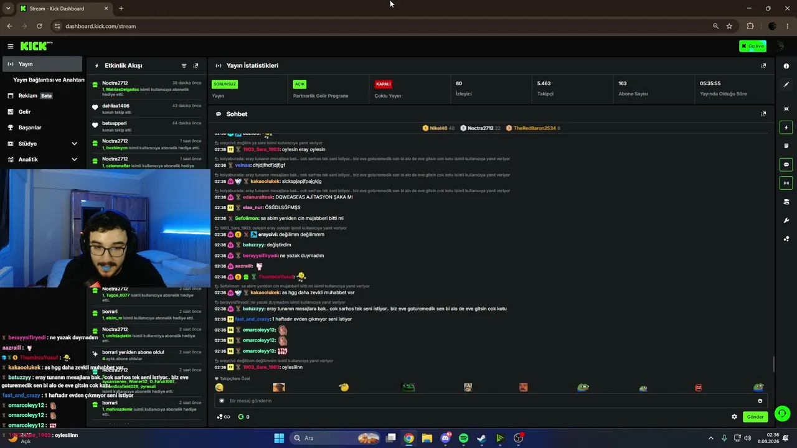
Task: Select Yayın in the sidebar
Action: coord(42,64)
